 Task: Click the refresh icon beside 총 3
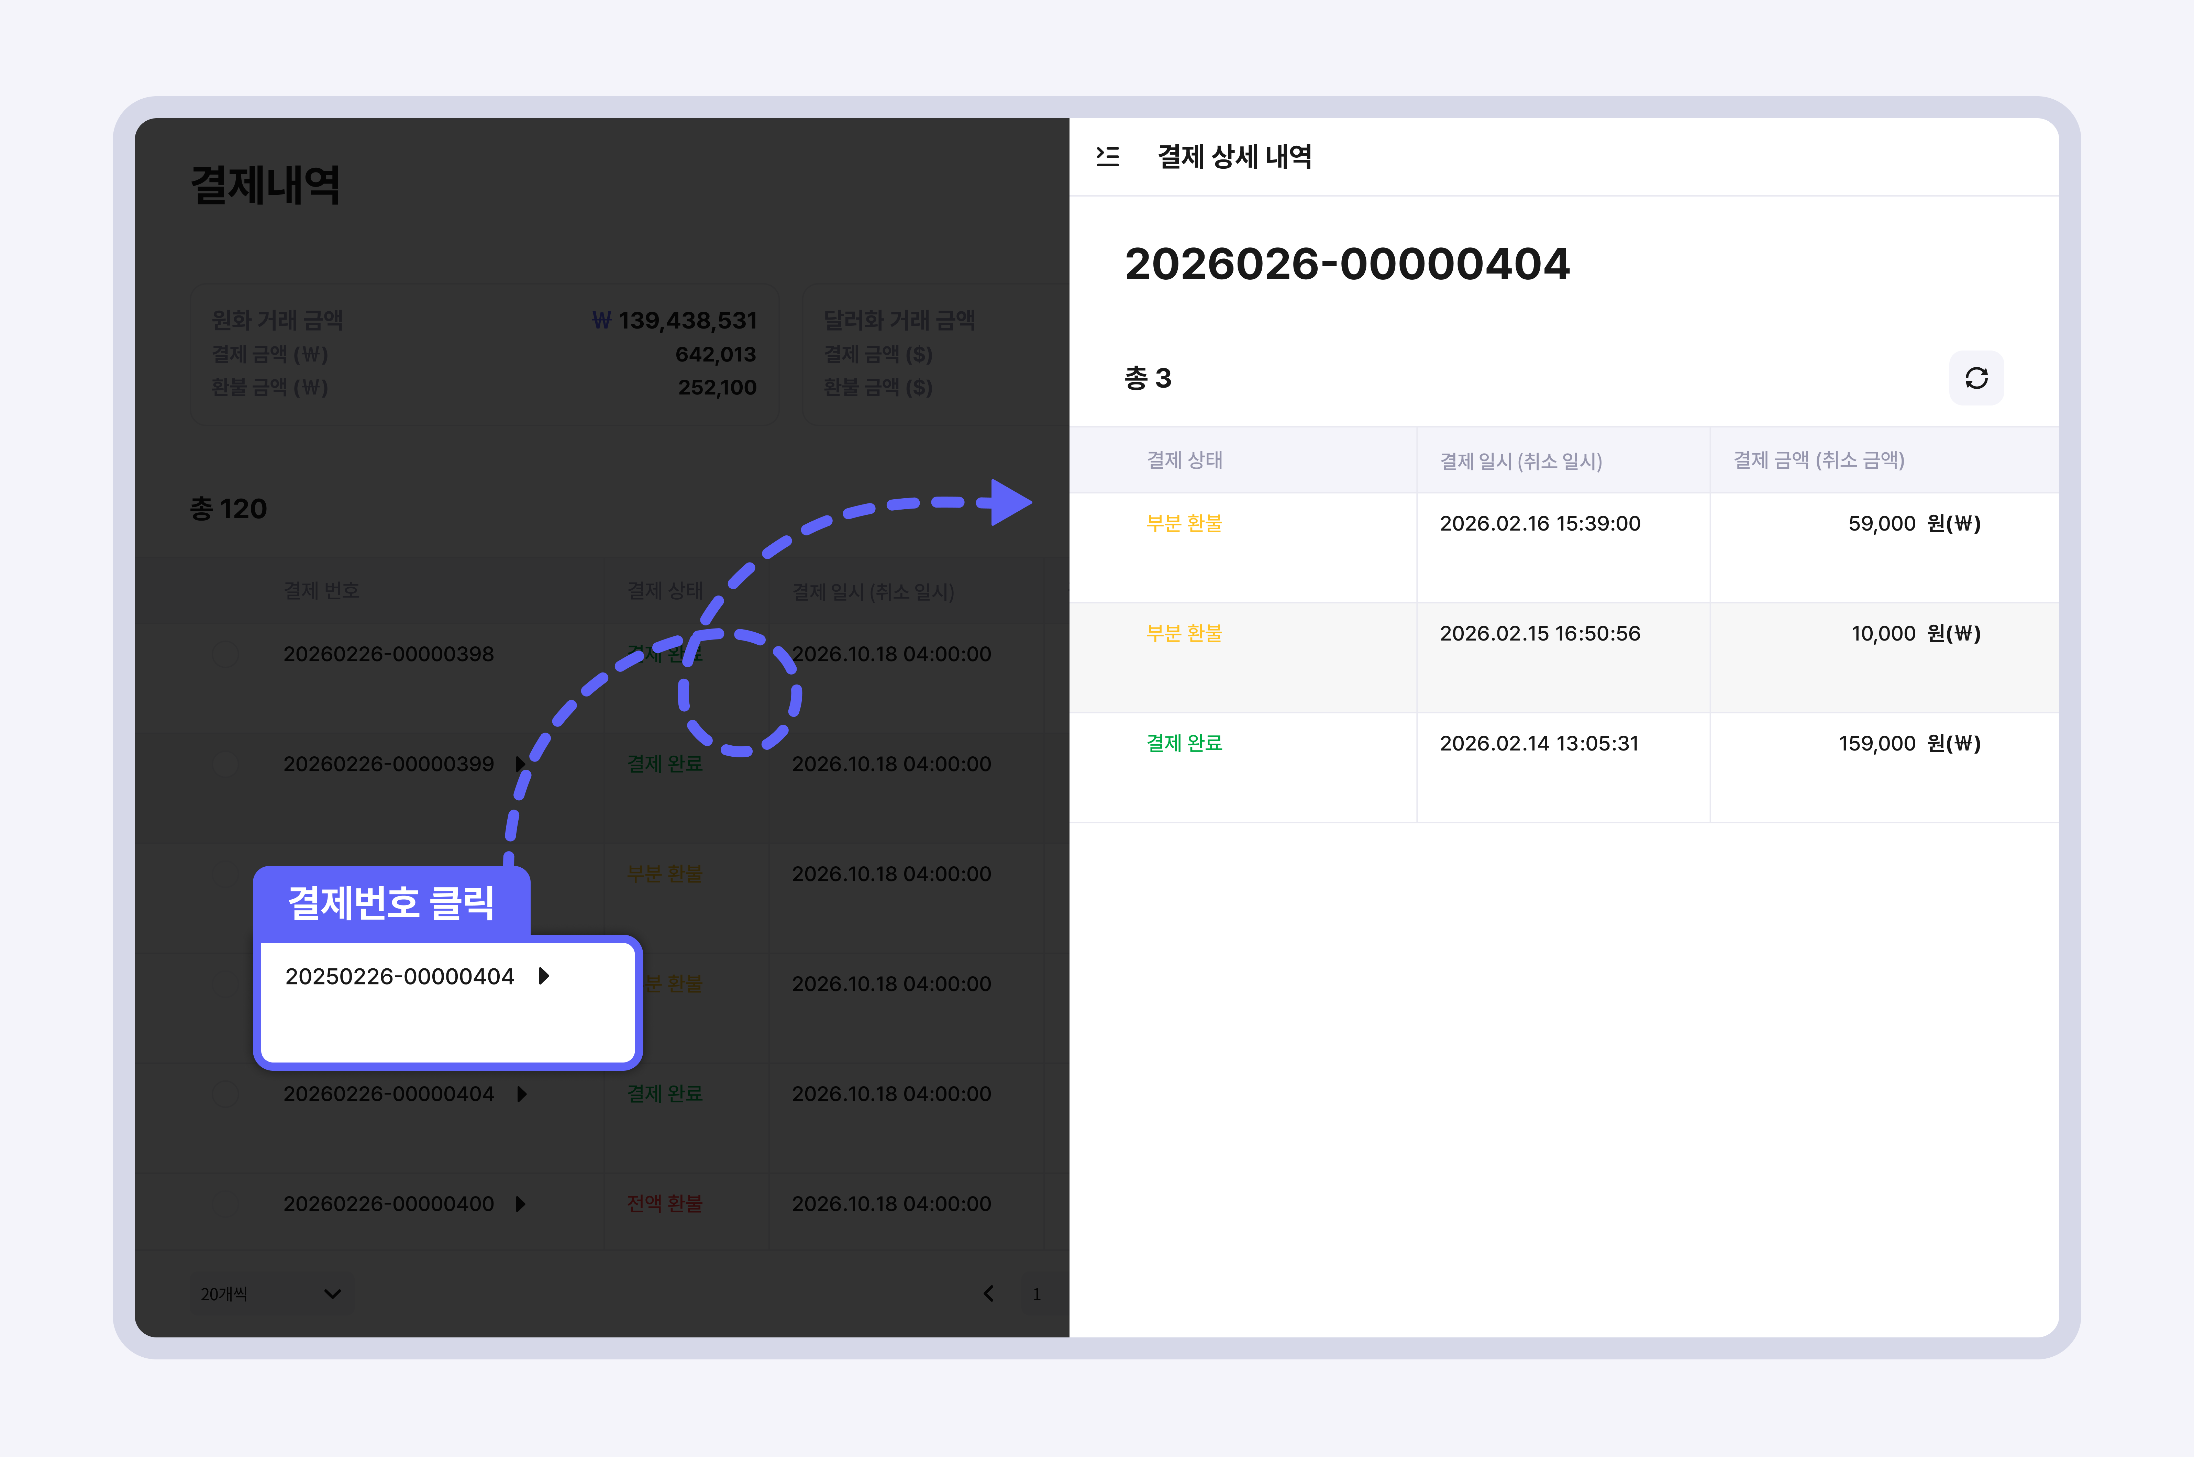click(x=1976, y=378)
